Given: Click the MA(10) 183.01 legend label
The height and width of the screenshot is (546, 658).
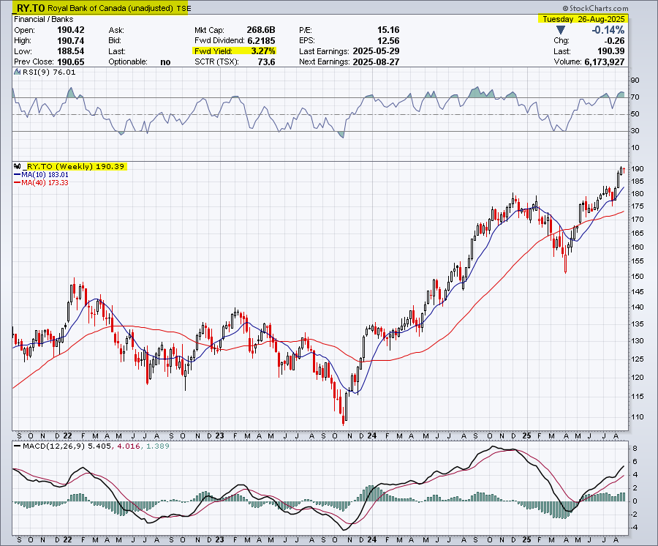Looking at the screenshot, I should [x=45, y=175].
